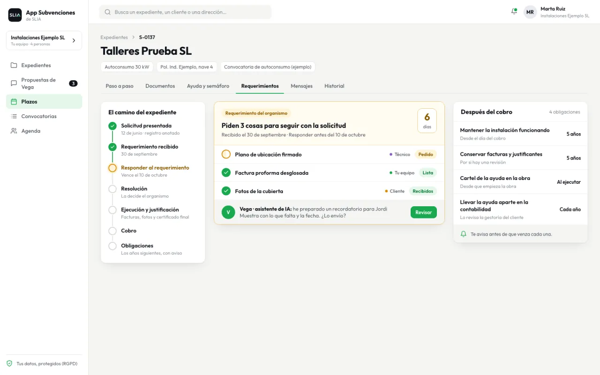Viewport: 600px width, 375px height.
Task: Click the Revisar button
Action: coord(424,212)
